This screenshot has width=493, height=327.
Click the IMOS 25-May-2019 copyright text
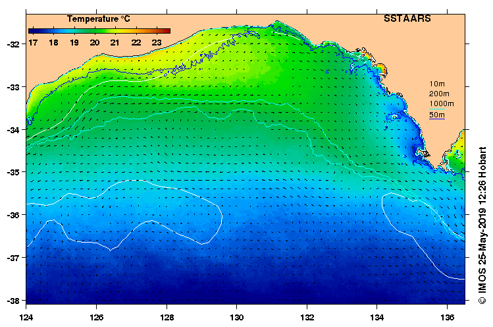click(x=482, y=225)
